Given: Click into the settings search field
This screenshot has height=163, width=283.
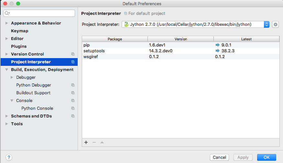Looking at the screenshot, I should click(x=39, y=13).
